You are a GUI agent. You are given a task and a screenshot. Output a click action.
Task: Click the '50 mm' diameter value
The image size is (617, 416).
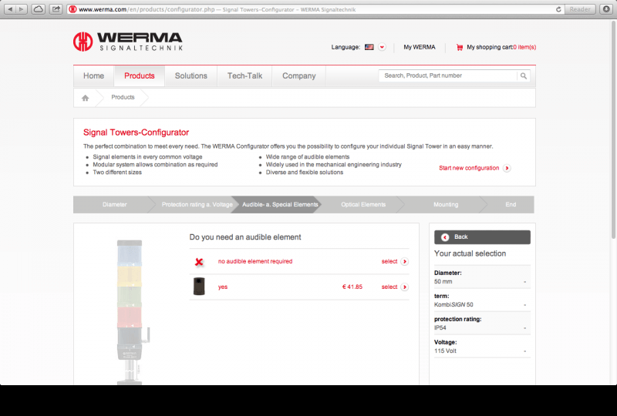point(443,281)
